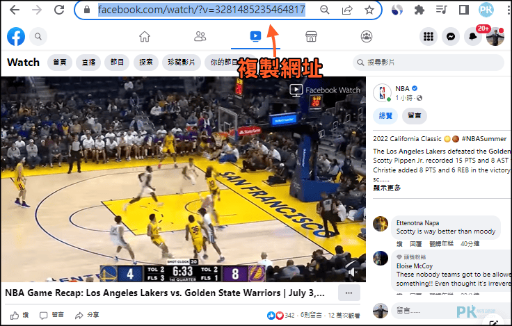This screenshot has width=512, height=326.
Task: Click the padlock site info icon
Action: click(86, 10)
